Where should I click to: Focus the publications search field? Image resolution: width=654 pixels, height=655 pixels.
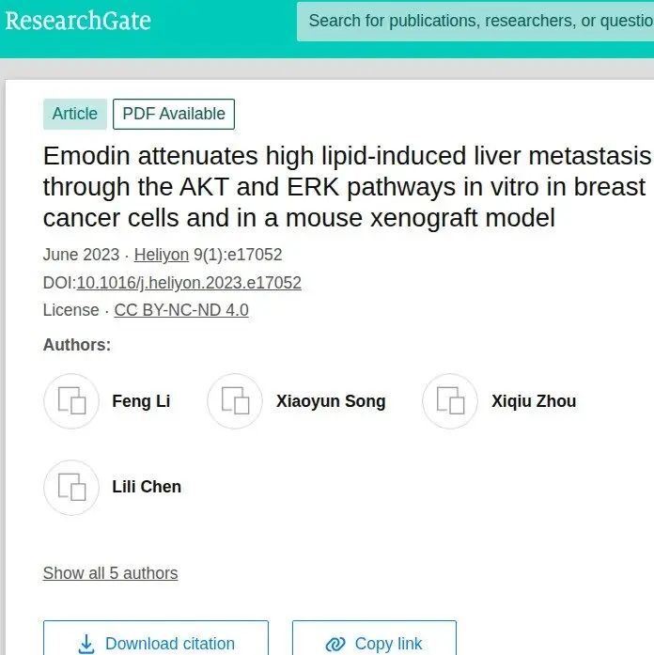click(475, 22)
